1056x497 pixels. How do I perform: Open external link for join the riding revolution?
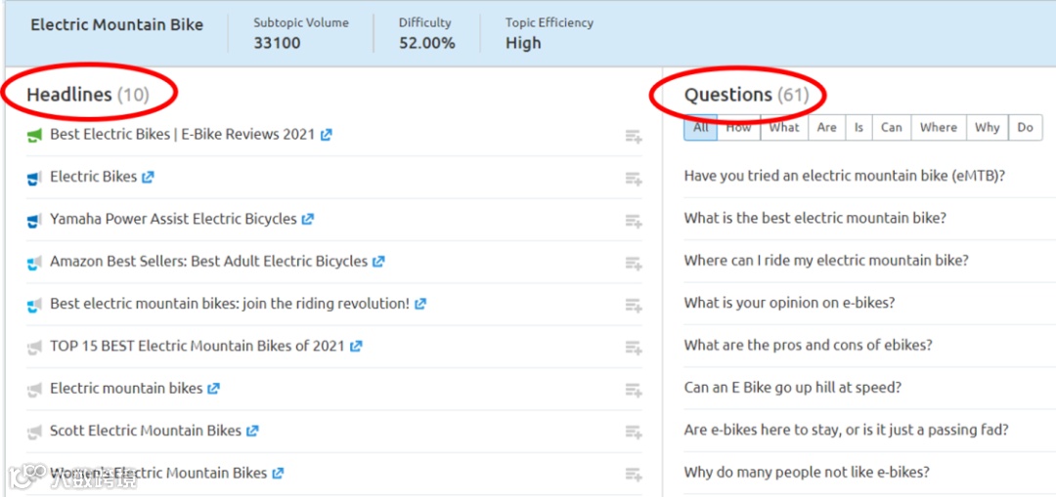420,304
